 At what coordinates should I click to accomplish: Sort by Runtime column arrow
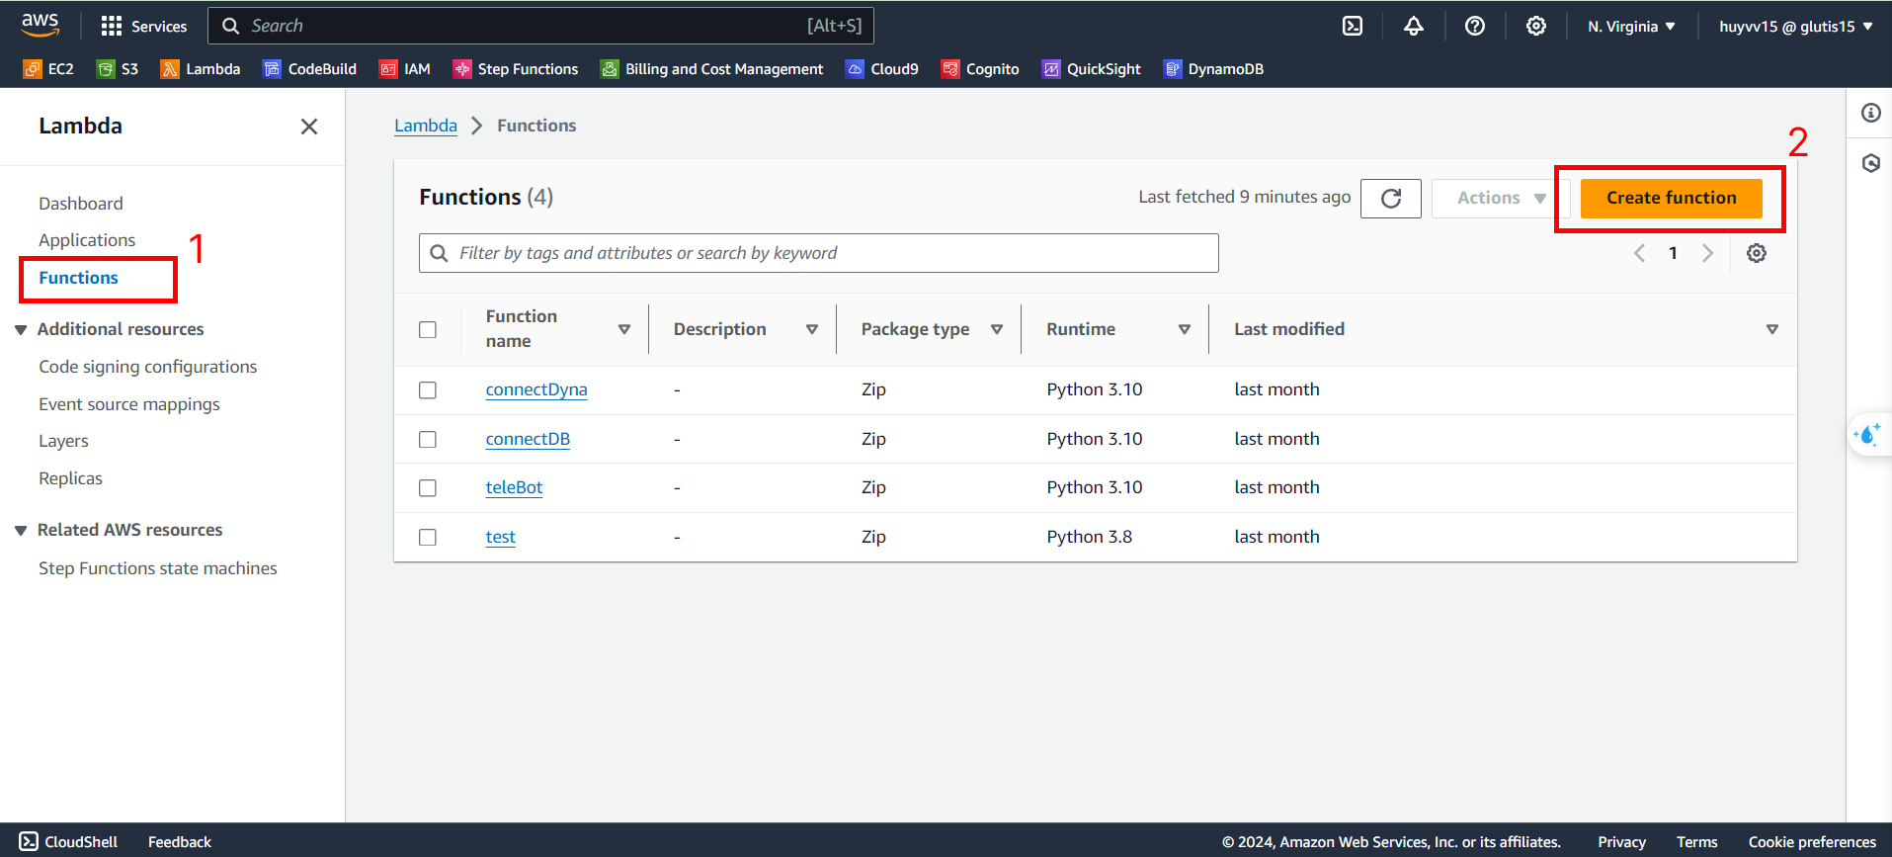click(x=1185, y=329)
